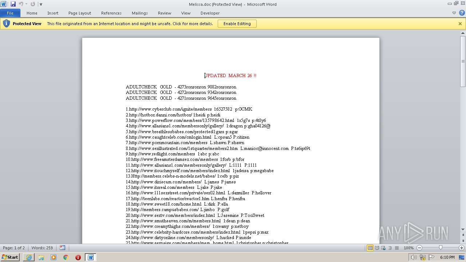Screen dimensions: 466x262
Task: Click the 6:10 PM system clock
Action: tap(447, 257)
